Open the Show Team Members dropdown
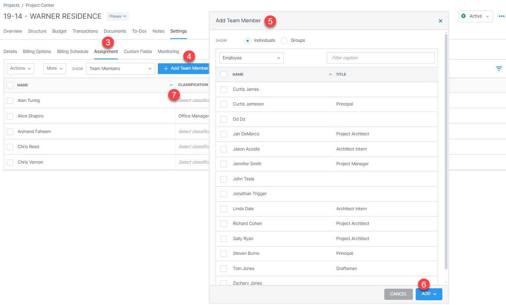 point(120,68)
